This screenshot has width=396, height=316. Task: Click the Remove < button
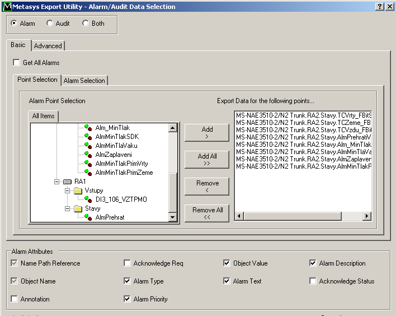(207, 187)
